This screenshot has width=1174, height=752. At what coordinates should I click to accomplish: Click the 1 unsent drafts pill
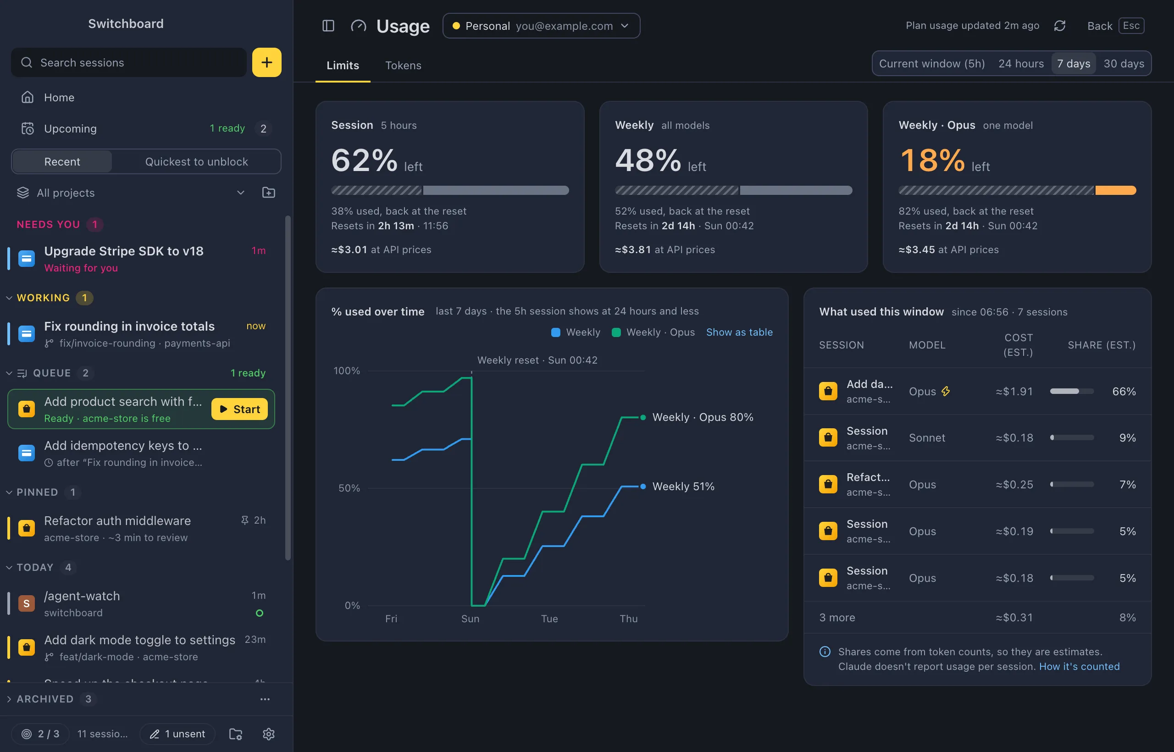(x=177, y=734)
